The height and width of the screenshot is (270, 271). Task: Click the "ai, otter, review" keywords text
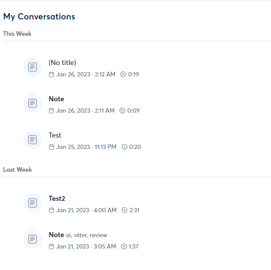87,235
